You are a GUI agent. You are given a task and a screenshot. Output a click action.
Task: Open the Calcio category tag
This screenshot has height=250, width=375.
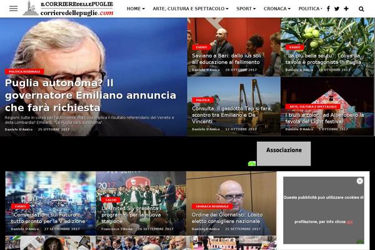click(x=111, y=200)
